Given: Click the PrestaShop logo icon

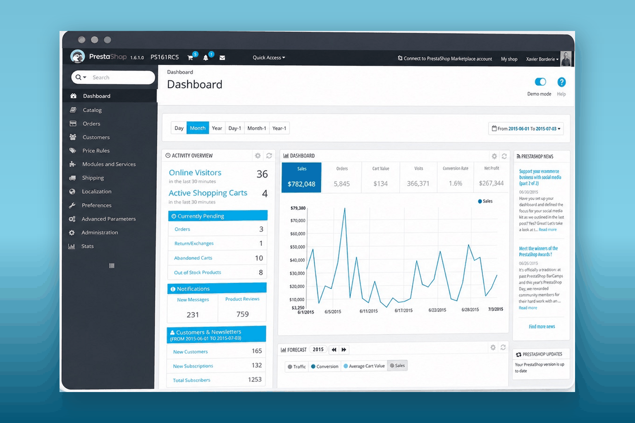Looking at the screenshot, I should tap(77, 56).
